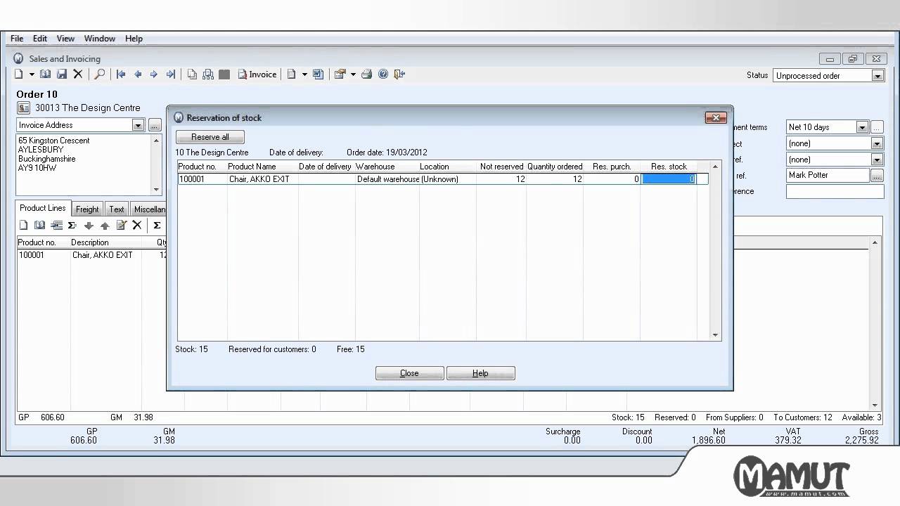Click the contact card icon beside The Design Centre
The image size is (900, 506).
click(x=23, y=108)
